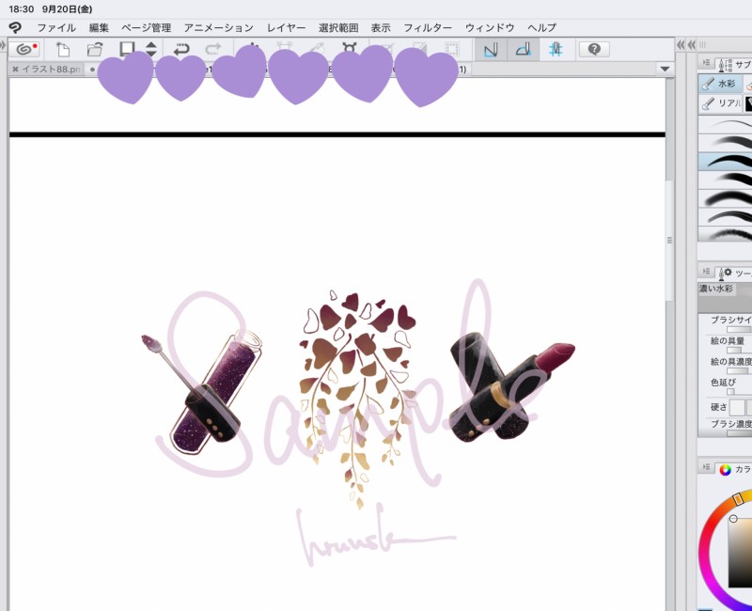
Task: Save the current illustration
Action: click(127, 50)
